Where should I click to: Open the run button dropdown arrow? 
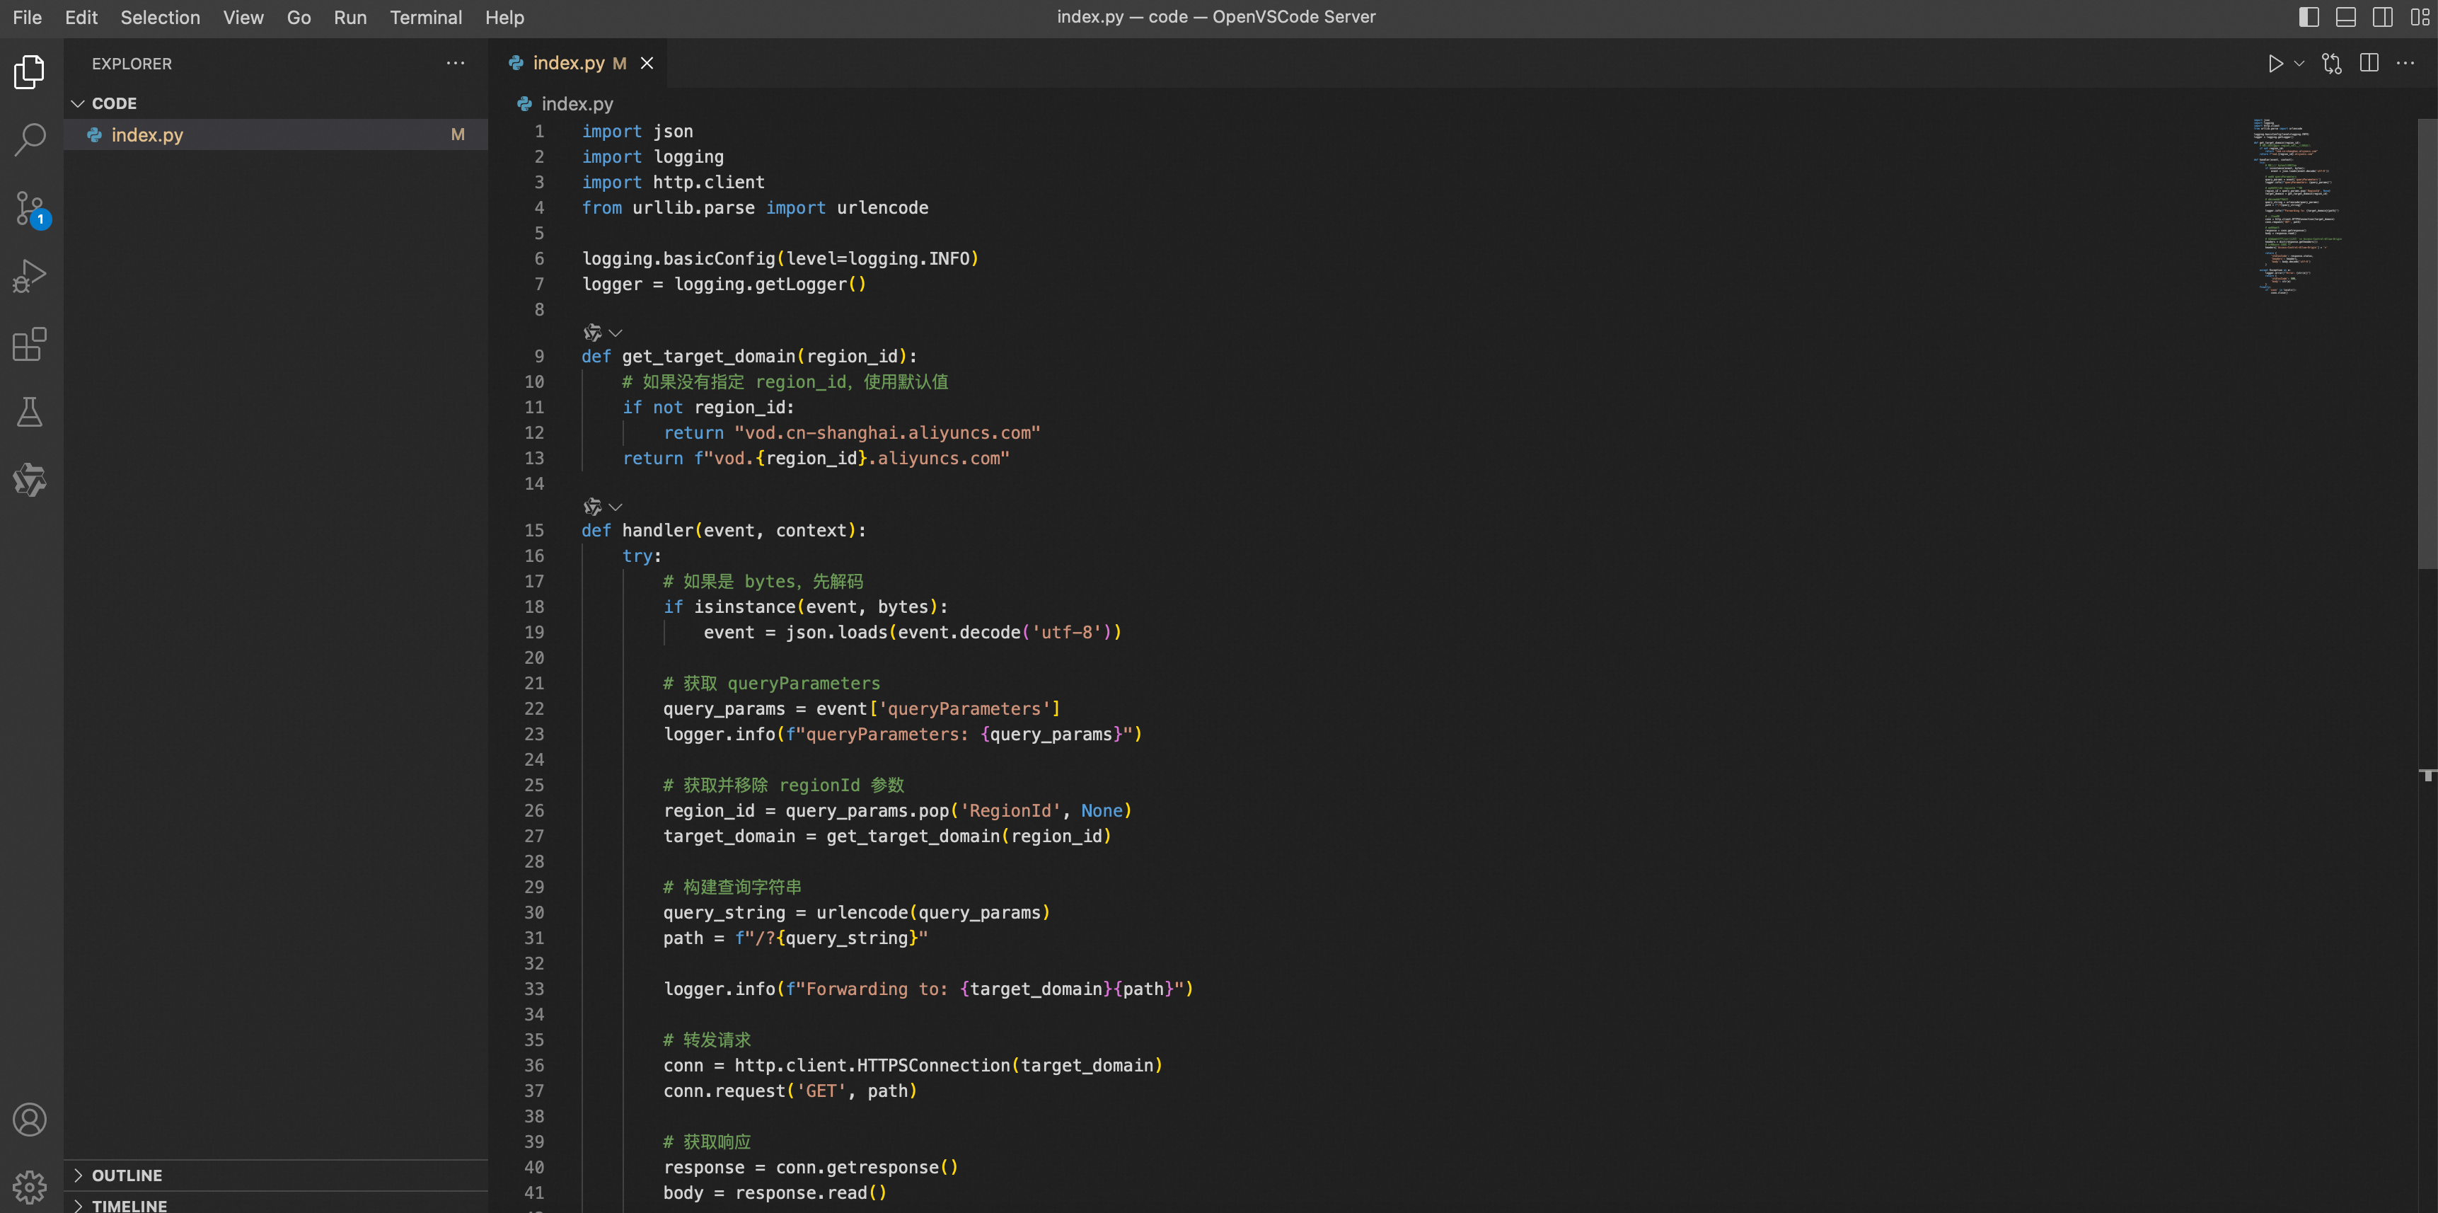(x=2299, y=64)
